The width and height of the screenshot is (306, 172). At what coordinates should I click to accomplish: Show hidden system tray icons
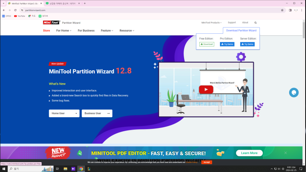pyautogui.click(x=271, y=169)
